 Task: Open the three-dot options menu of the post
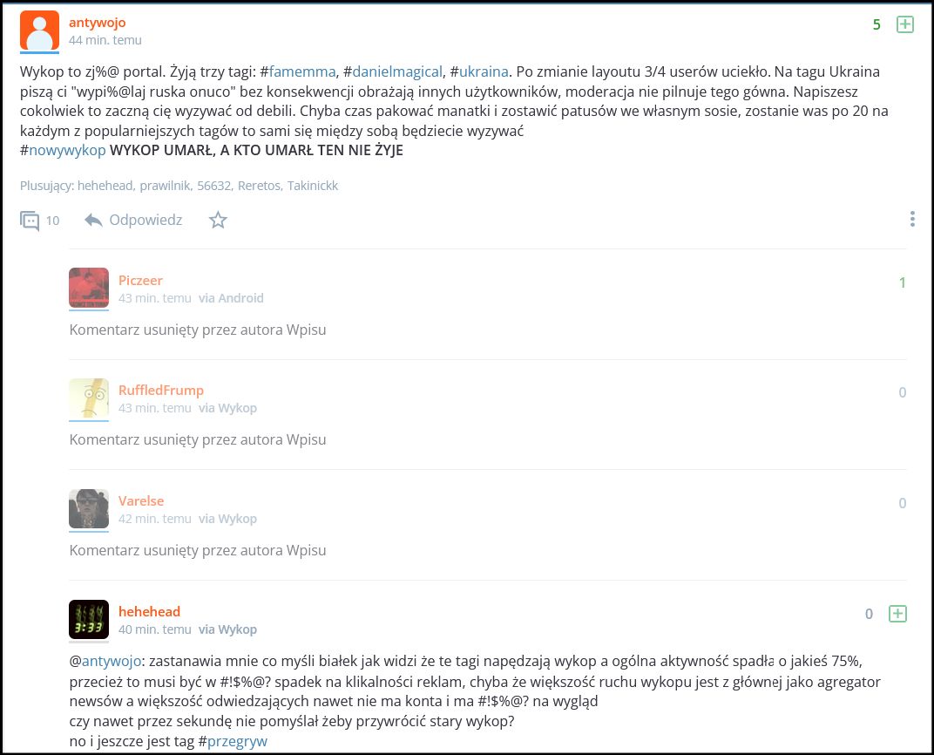click(x=912, y=219)
